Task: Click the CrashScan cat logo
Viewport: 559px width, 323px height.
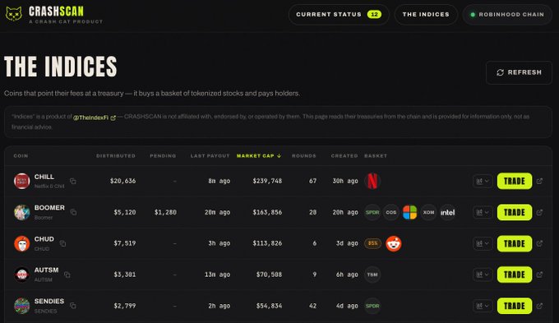Action: pyautogui.click(x=14, y=14)
